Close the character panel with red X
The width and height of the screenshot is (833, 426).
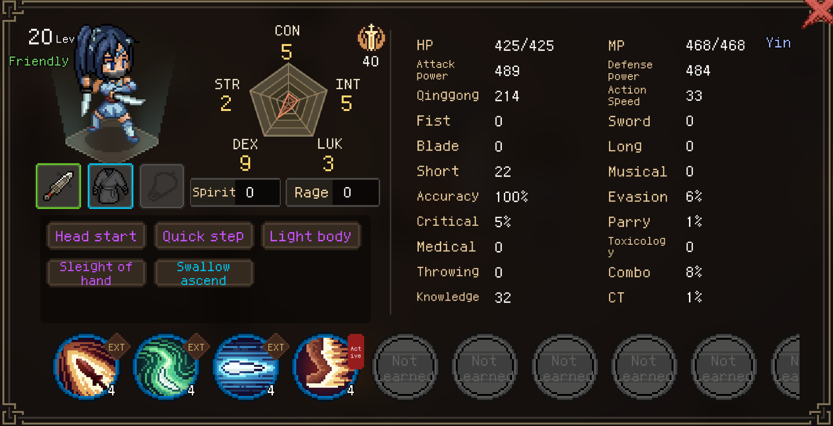819,13
